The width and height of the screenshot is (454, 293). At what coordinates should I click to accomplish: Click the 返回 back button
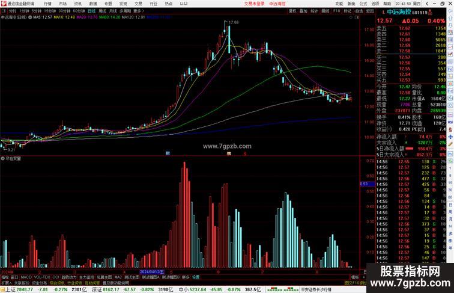click(x=370, y=11)
